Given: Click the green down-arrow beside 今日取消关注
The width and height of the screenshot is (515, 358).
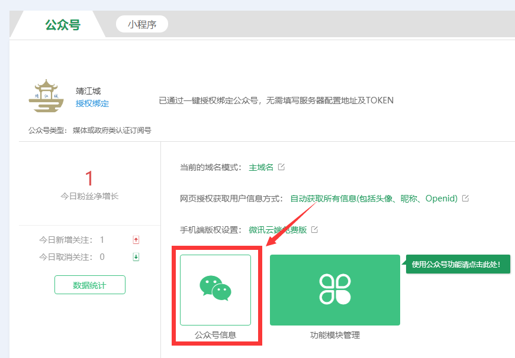Looking at the screenshot, I should coord(136,257).
